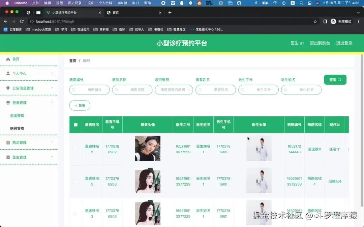Close the 首页 browser tab
Viewport: 364px width, 227px height.
coord(160,12)
